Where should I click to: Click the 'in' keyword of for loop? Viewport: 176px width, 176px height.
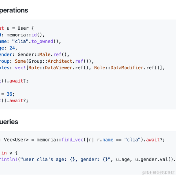[x=4, y=153]
